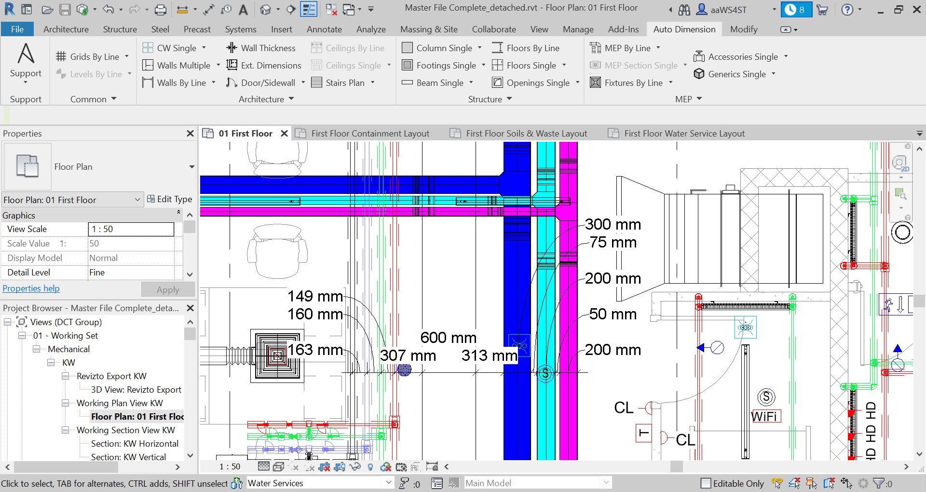
Task: Click the Close Inactive Views icon
Action: [331, 9]
